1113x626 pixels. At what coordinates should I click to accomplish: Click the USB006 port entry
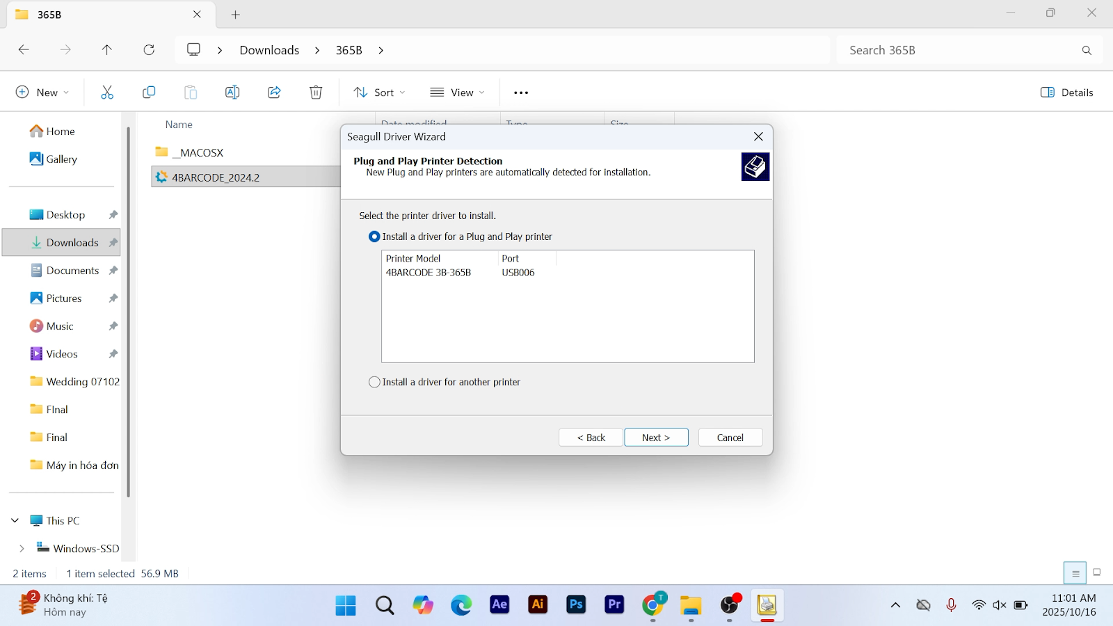click(x=518, y=273)
